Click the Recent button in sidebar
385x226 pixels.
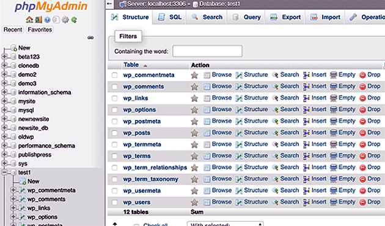click(13, 30)
